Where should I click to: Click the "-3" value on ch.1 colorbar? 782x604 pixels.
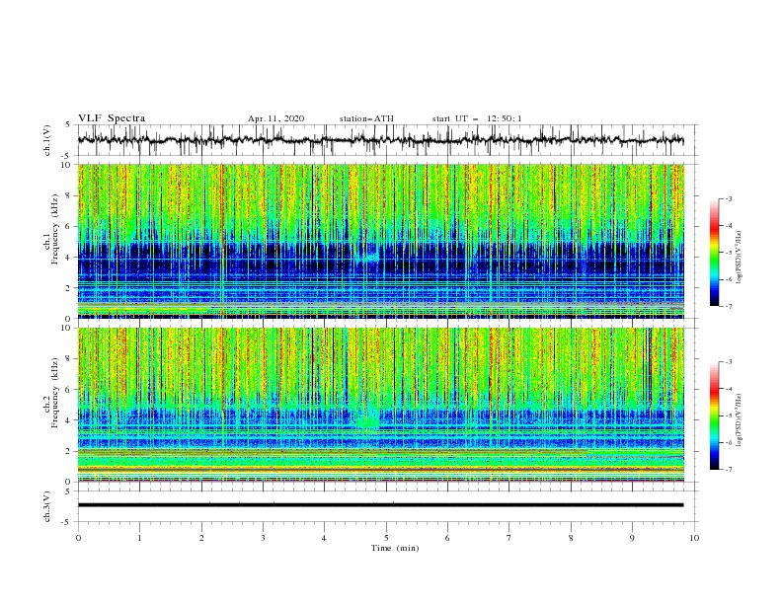pos(729,198)
